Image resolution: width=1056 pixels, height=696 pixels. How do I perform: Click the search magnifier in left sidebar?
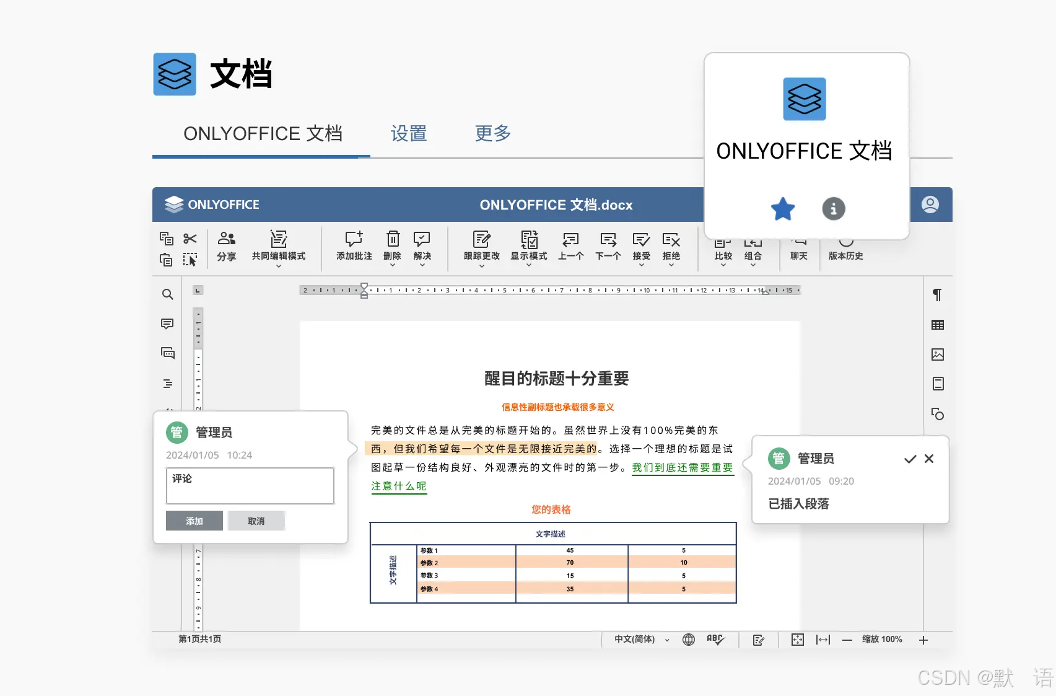pyautogui.click(x=167, y=294)
